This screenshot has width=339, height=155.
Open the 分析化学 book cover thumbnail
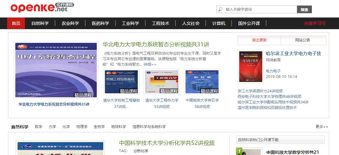[x=60, y=148]
